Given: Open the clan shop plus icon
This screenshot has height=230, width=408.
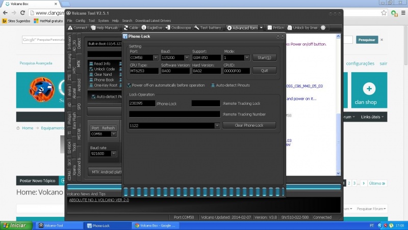Looking at the screenshot, I should pos(369,89).
